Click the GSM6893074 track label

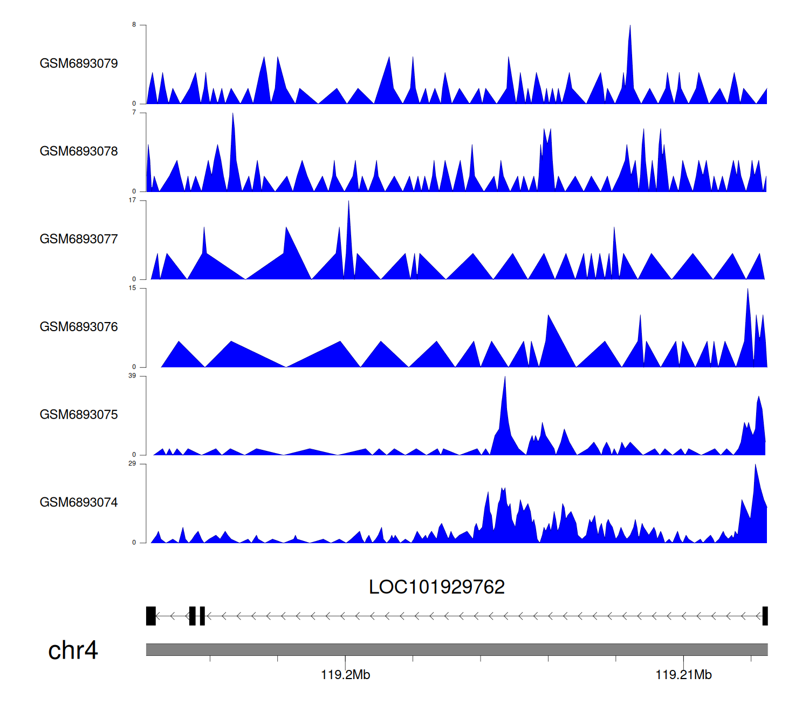(79, 503)
